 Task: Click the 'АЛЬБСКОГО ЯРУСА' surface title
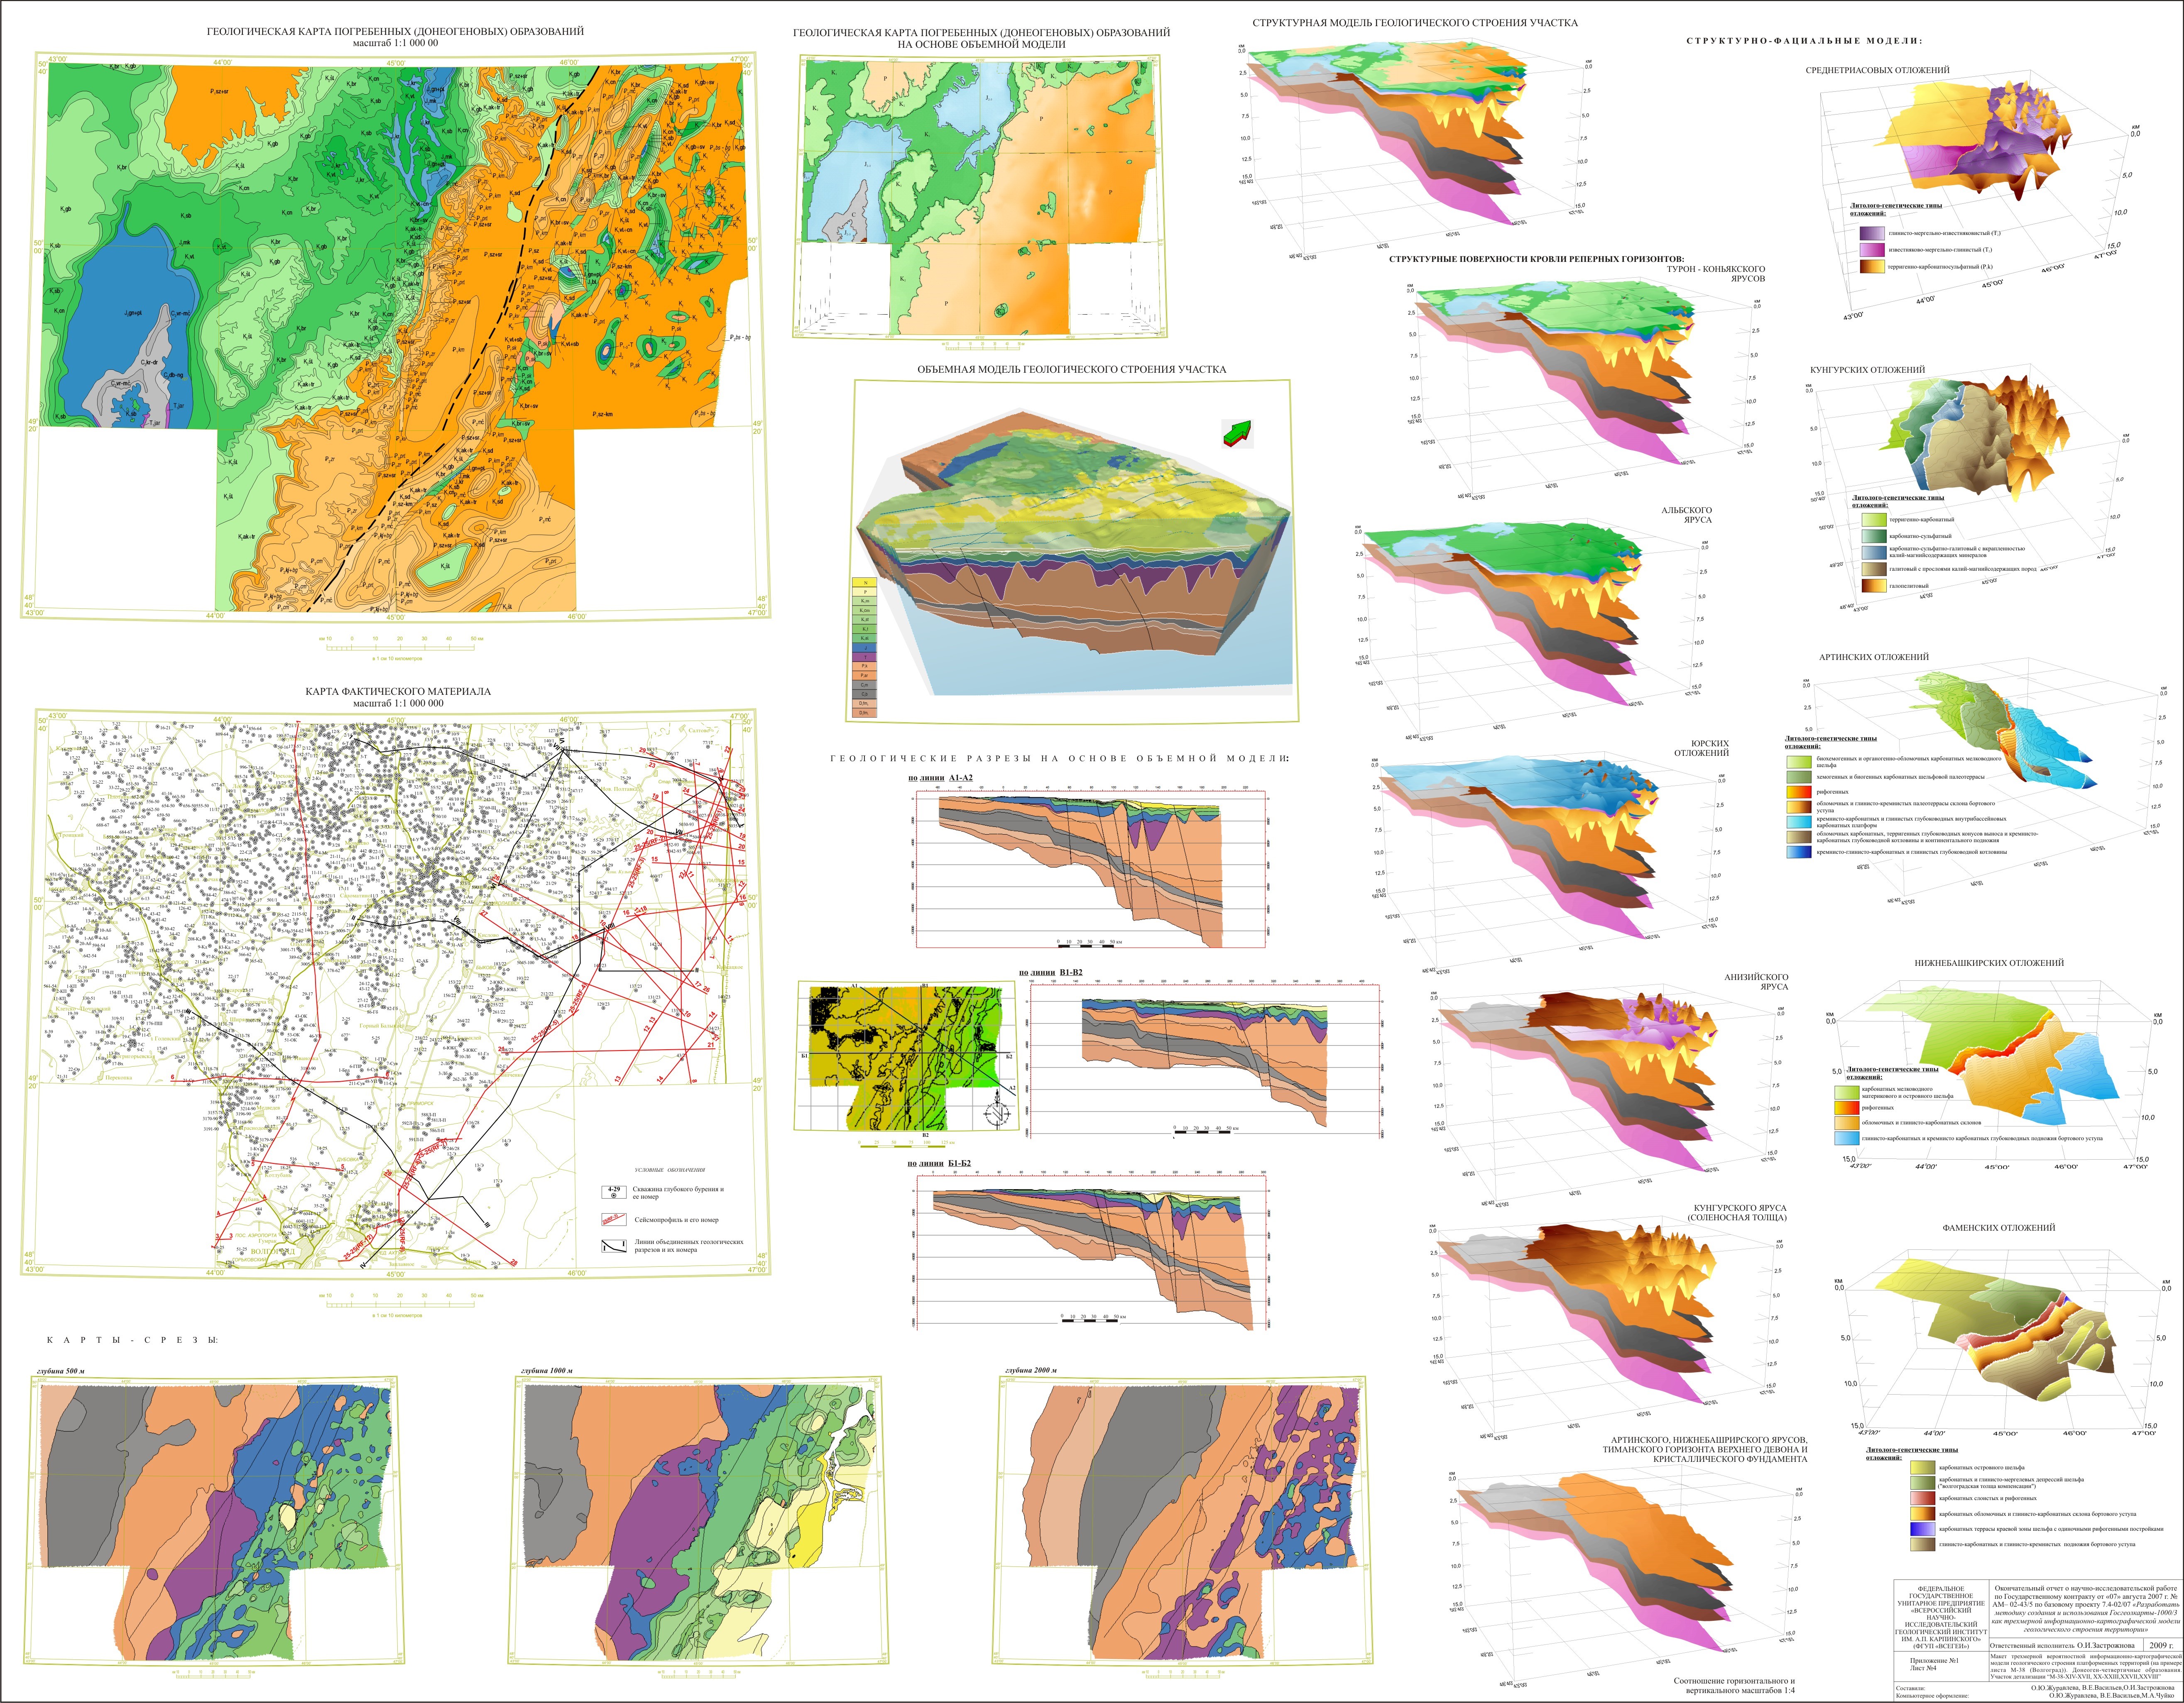pos(1687,515)
